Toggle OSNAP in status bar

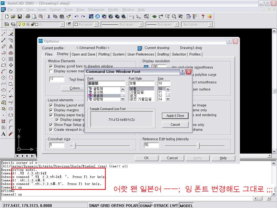146,206
